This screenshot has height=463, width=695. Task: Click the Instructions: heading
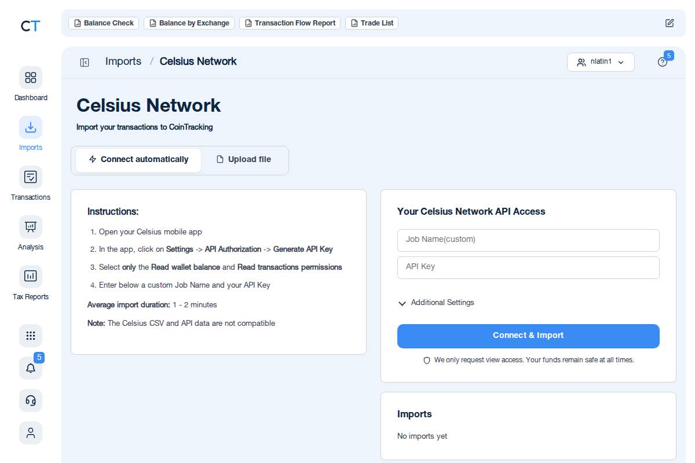pos(113,212)
